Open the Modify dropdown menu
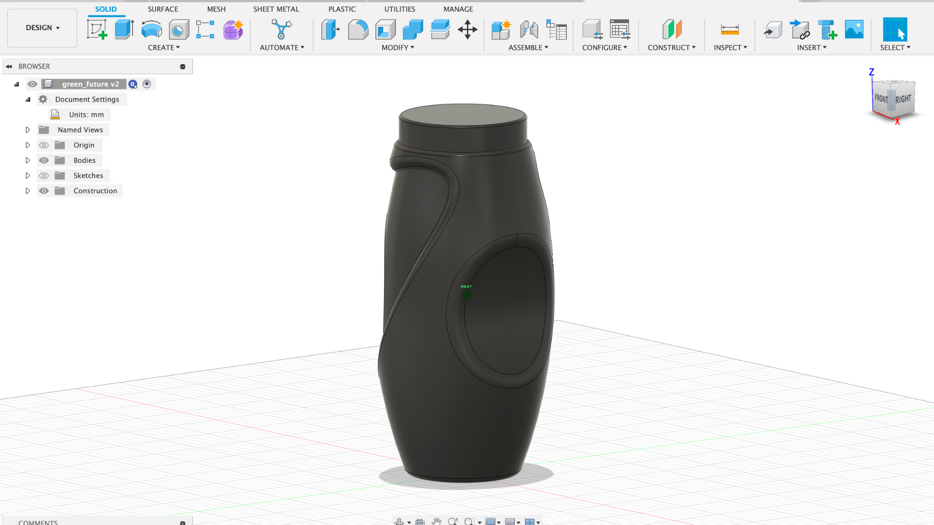934x525 pixels. click(397, 48)
